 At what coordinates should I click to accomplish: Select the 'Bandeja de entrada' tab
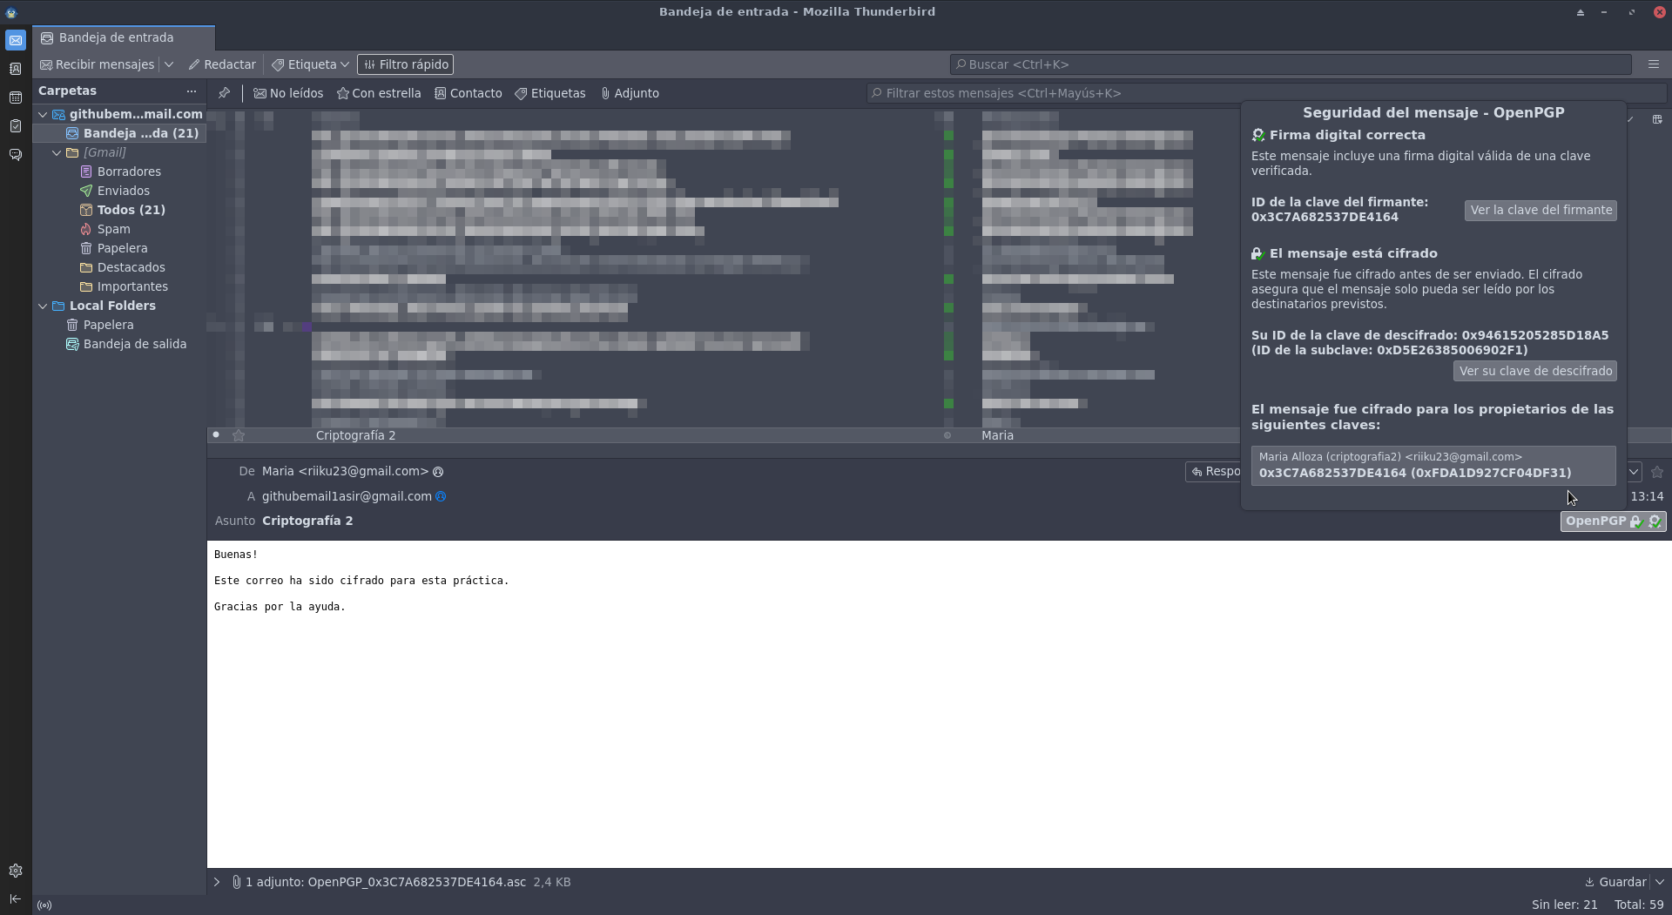pyautogui.click(x=116, y=37)
